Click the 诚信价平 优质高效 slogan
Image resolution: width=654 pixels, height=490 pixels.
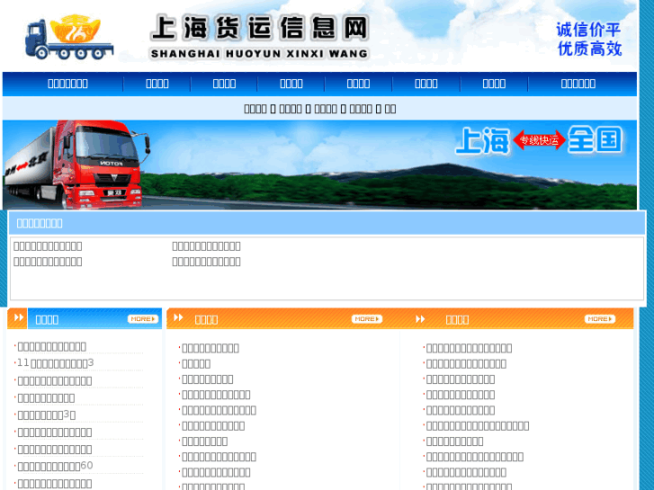click(x=589, y=39)
